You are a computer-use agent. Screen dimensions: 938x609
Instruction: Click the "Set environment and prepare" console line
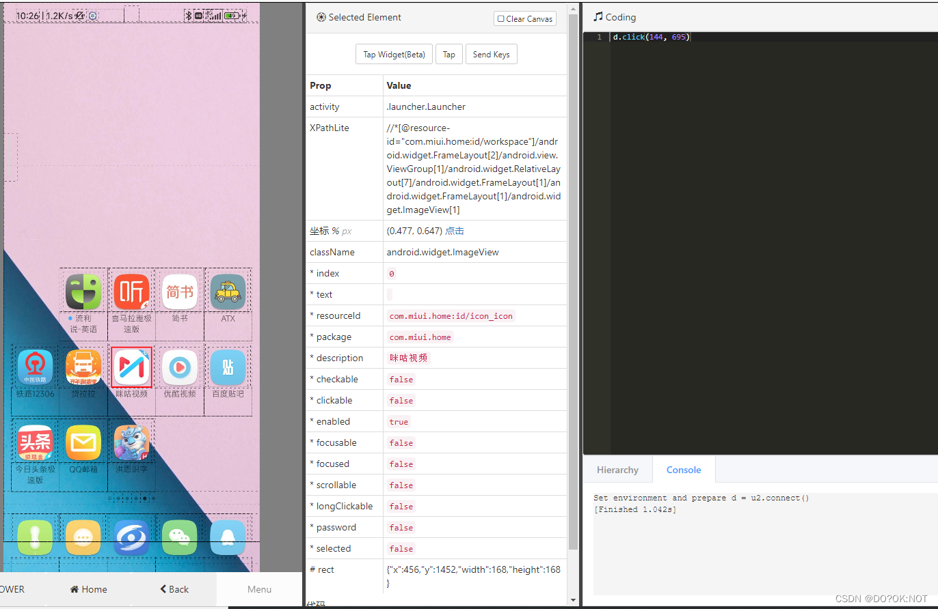[x=701, y=498]
